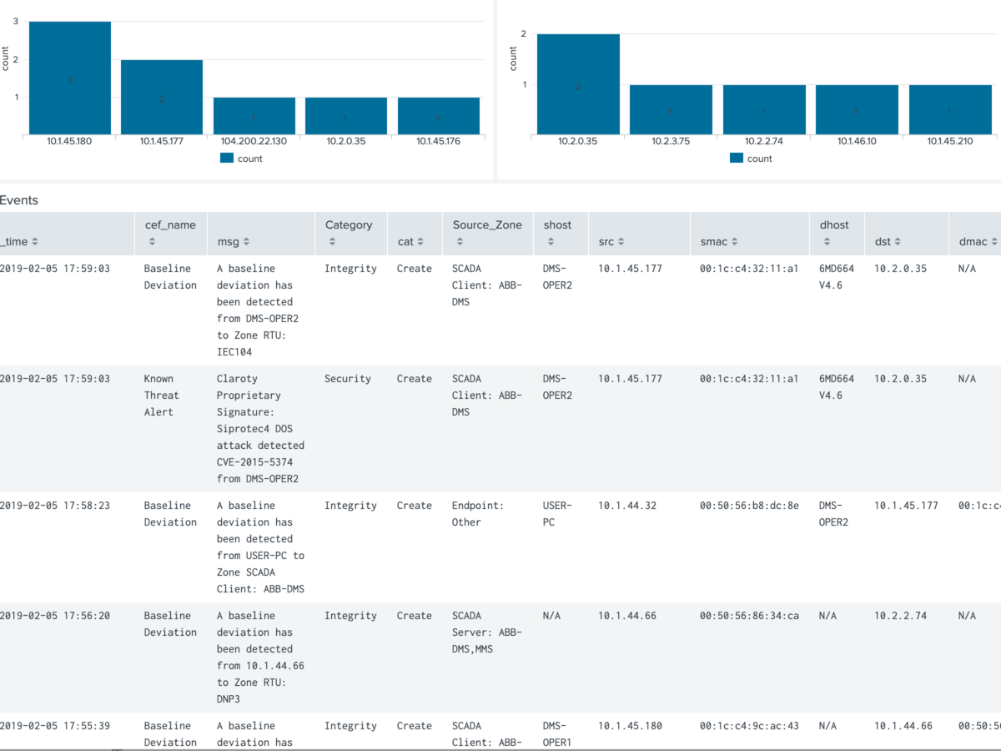Sort events by the Category column
Image resolution: width=1001 pixels, height=751 pixels.
point(333,242)
